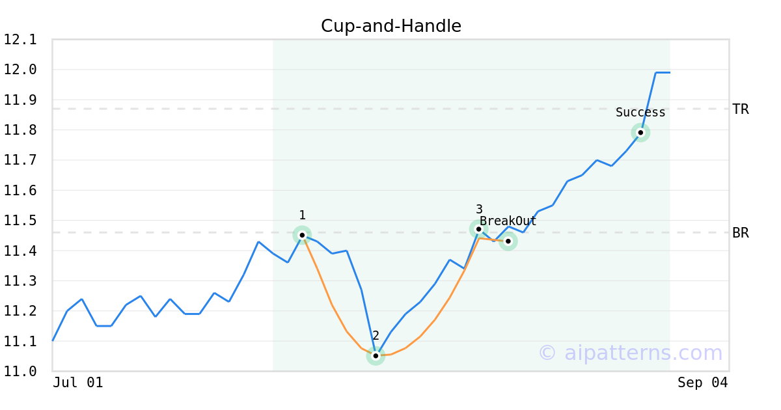The height and width of the screenshot is (410, 781).
Task: Click the Sep 04 date label
Action: tap(703, 383)
